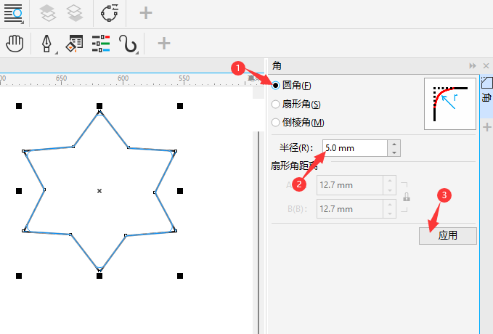The image size is (493, 334).
Task: Click the 550 ruler mark
Action: [184, 78]
